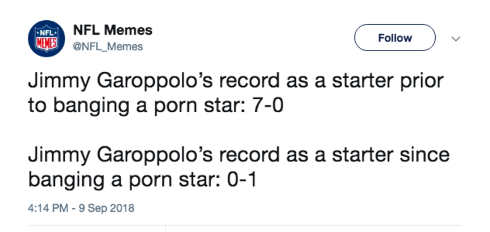
Task: Click the first Jimmy Garoppolo's mention
Action: (x=120, y=81)
